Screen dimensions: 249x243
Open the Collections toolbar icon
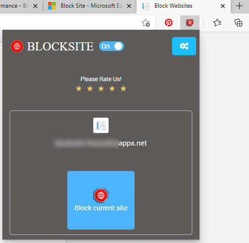pos(238,23)
